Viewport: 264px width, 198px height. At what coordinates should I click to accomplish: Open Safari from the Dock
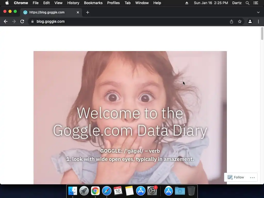click(x=106, y=191)
